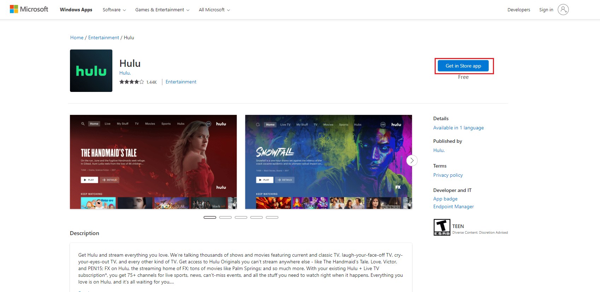Click the Hulu app icon

(91, 71)
